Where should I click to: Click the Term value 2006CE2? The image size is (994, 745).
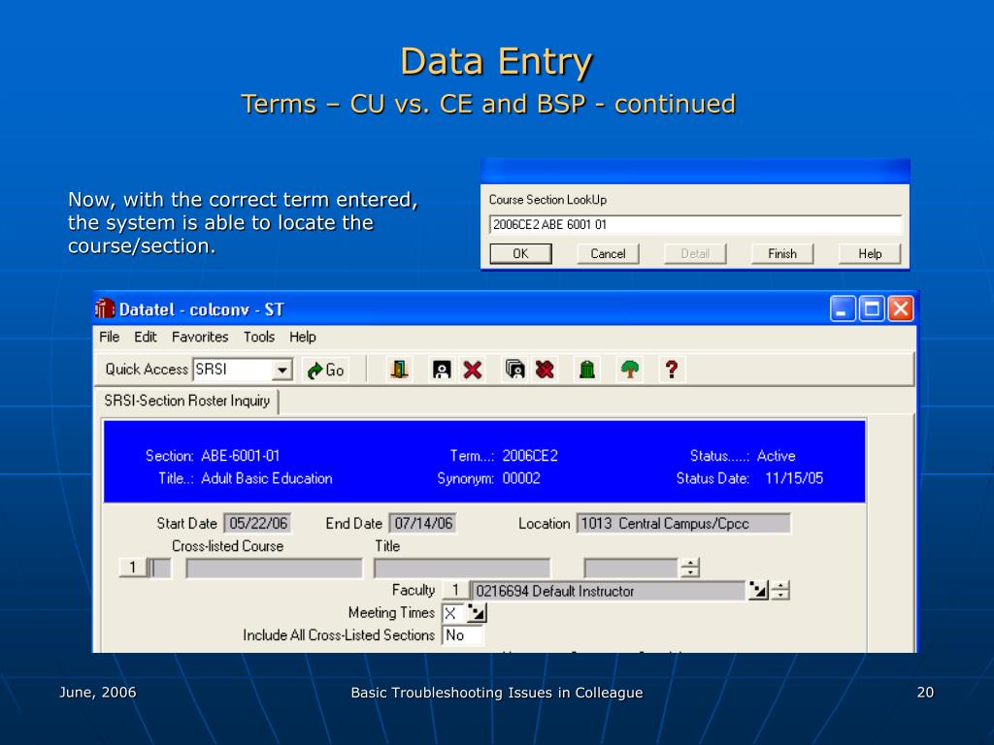(x=530, y=456)
